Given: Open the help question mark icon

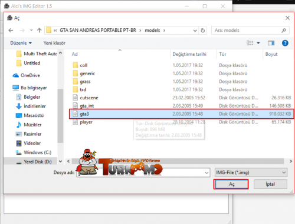Looking at the screenshot, I should point(285,43).
